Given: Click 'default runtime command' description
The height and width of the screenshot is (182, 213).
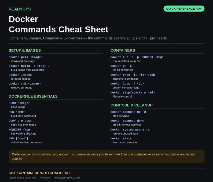Looking at the screenshot, I should click(27, 143).
